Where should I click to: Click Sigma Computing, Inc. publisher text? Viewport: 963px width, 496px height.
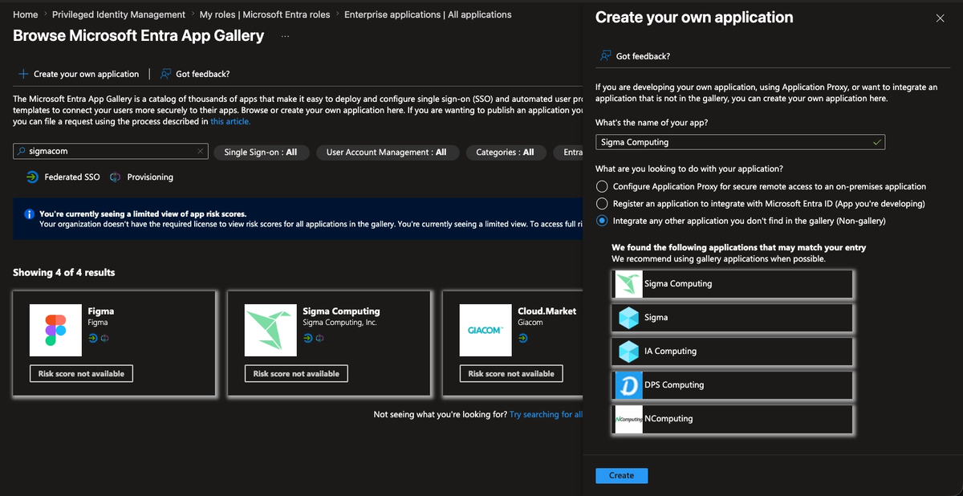click(339, 323)
